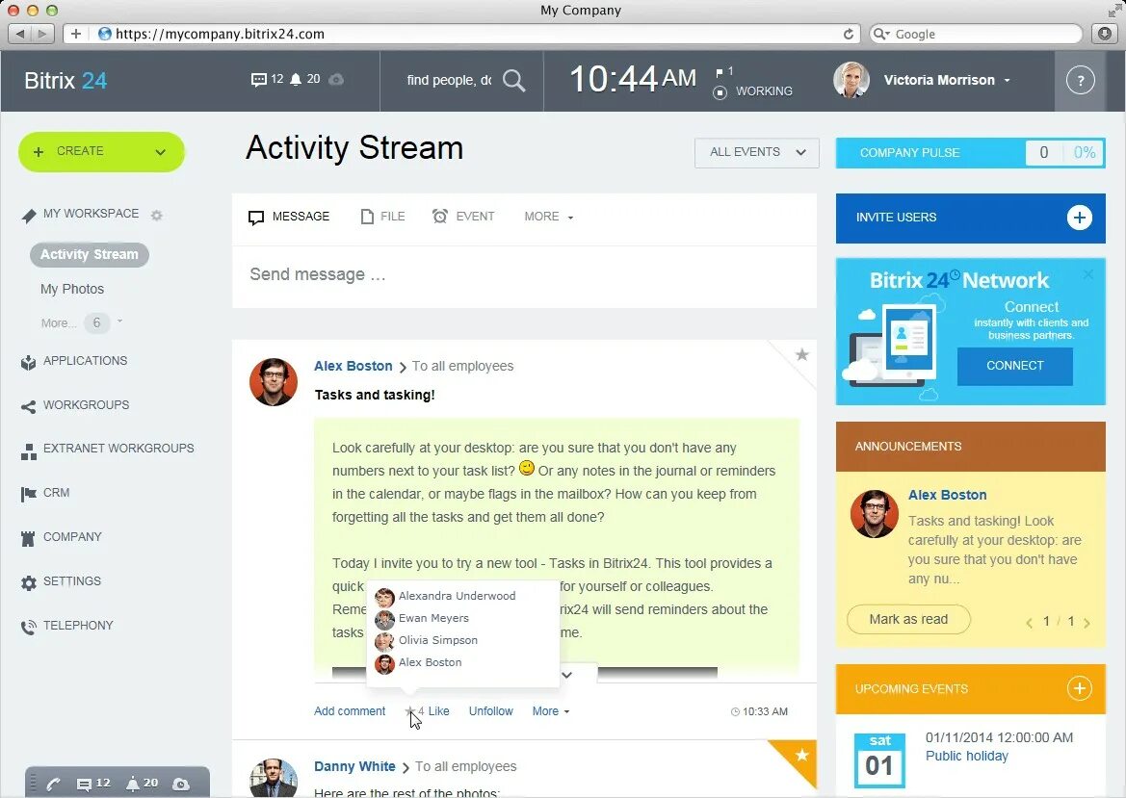The height and width of the screenshot is (798, 1126).
Task: Open the All Events filter dropdown
Action: coord(756,153)
